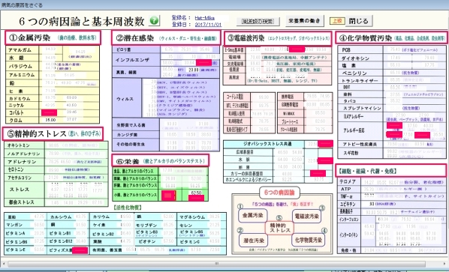Select the ⑤精神的ストレス section header

53,133
